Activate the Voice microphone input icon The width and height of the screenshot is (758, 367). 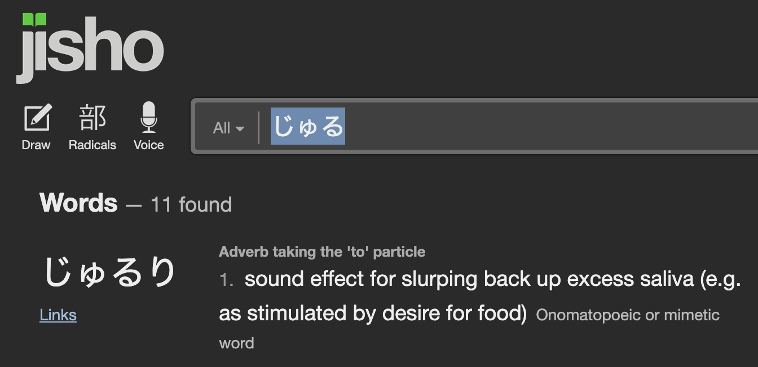coord(148,117)
